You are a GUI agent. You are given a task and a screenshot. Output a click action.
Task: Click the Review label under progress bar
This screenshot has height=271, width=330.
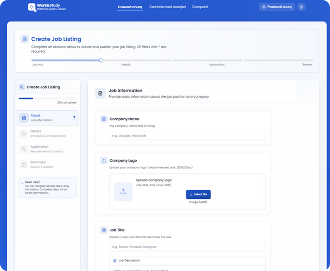308,64
